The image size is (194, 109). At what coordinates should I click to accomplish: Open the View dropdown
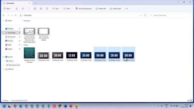pyautogui.click(x=67, y=9)
